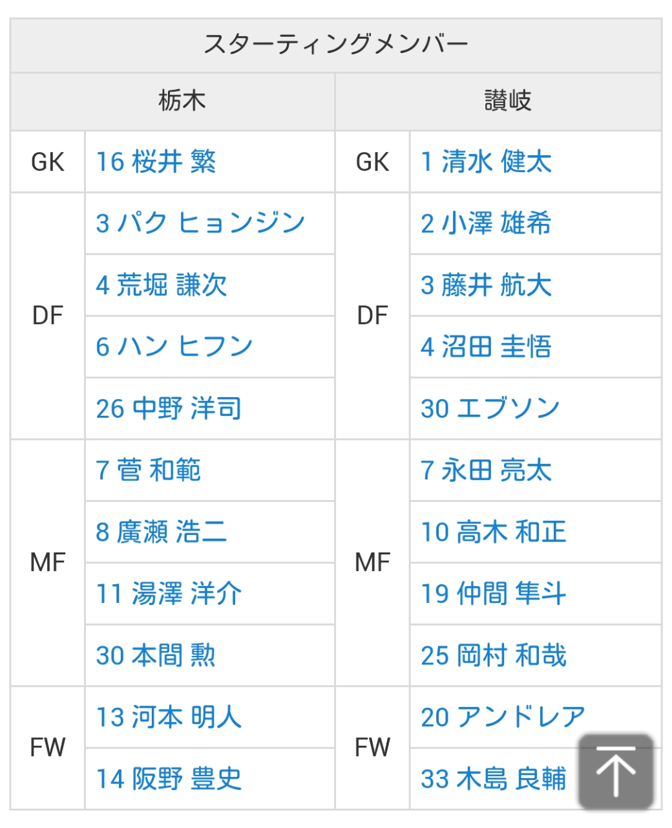672x828 pixels.
Task: Select 4 荒堀 謙次 player link
Action: (x=162, y=285)
